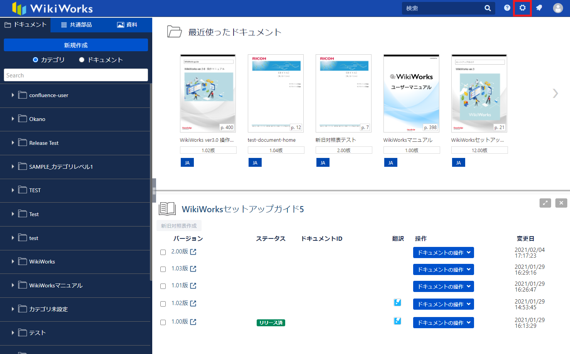Switch to the 資料 tab
Image resolution: width=570 pixels, height=354 pixels.
coord(127,25)
